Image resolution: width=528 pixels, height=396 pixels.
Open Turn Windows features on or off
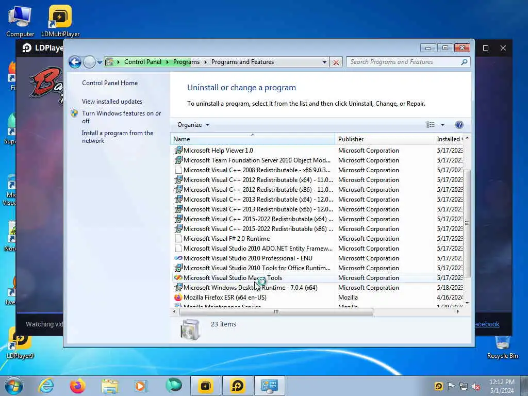point(121,117)
